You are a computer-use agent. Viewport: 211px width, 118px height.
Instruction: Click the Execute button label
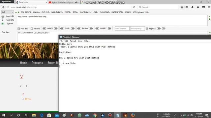(10, 24)
